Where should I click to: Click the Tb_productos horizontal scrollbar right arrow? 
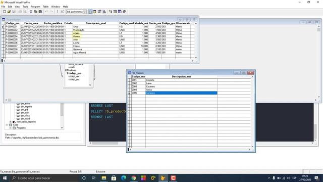pyautogui.click(x=193, y=61)
